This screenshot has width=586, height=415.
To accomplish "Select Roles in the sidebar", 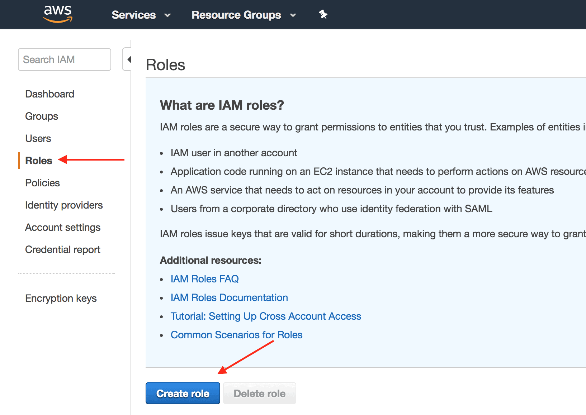I will tap(39, 161).
